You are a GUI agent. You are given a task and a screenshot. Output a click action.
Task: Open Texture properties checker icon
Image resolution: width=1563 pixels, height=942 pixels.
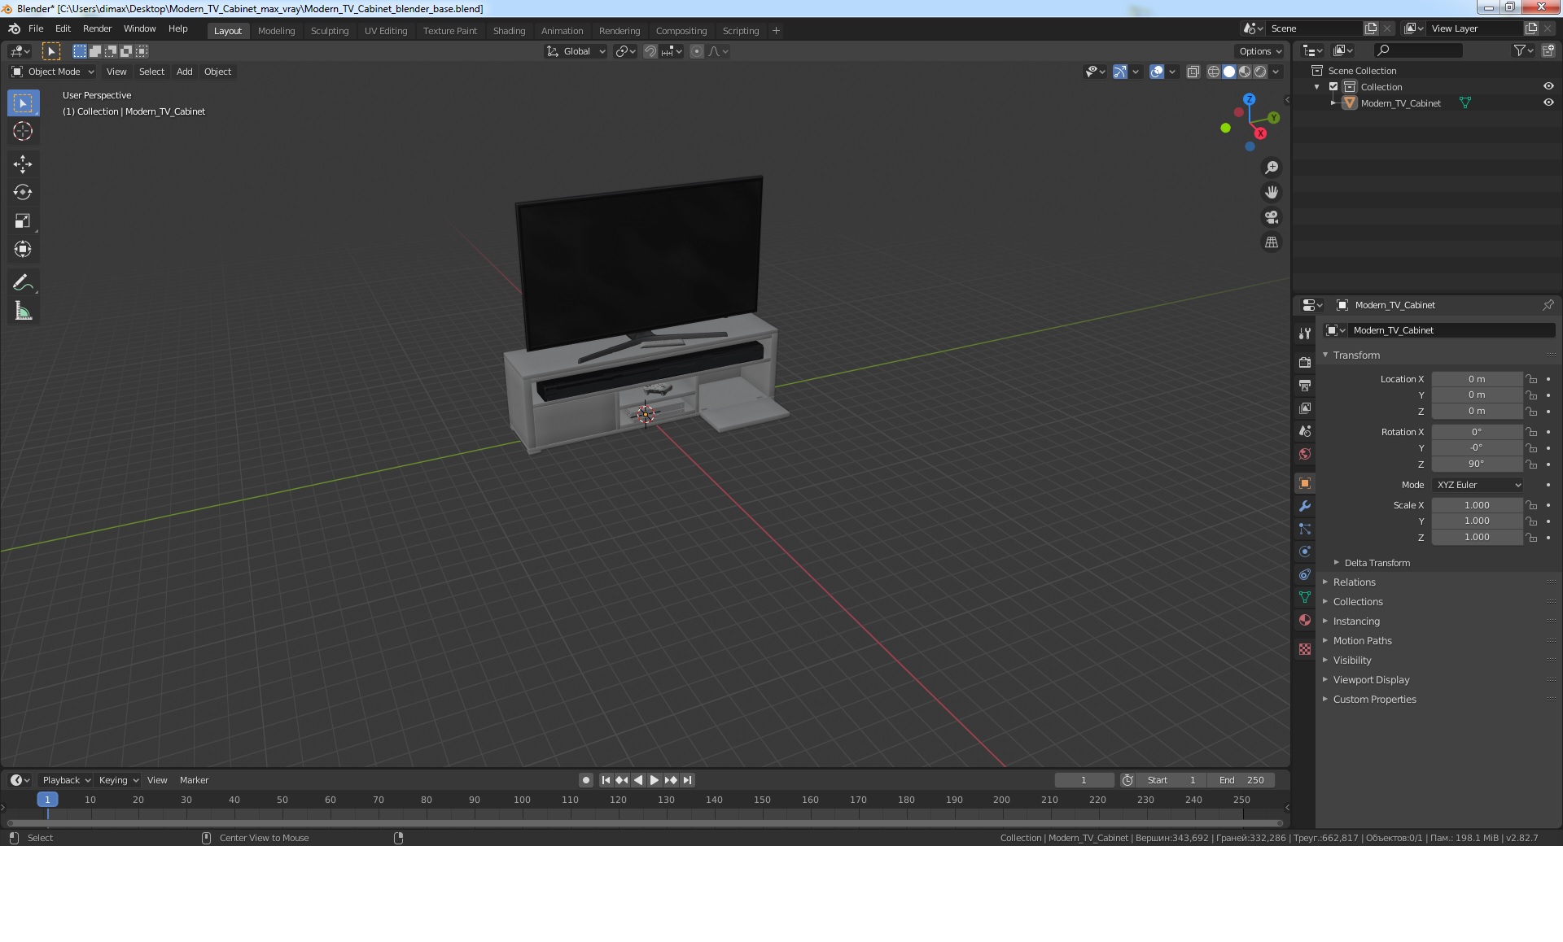[x=1305, y=649]
